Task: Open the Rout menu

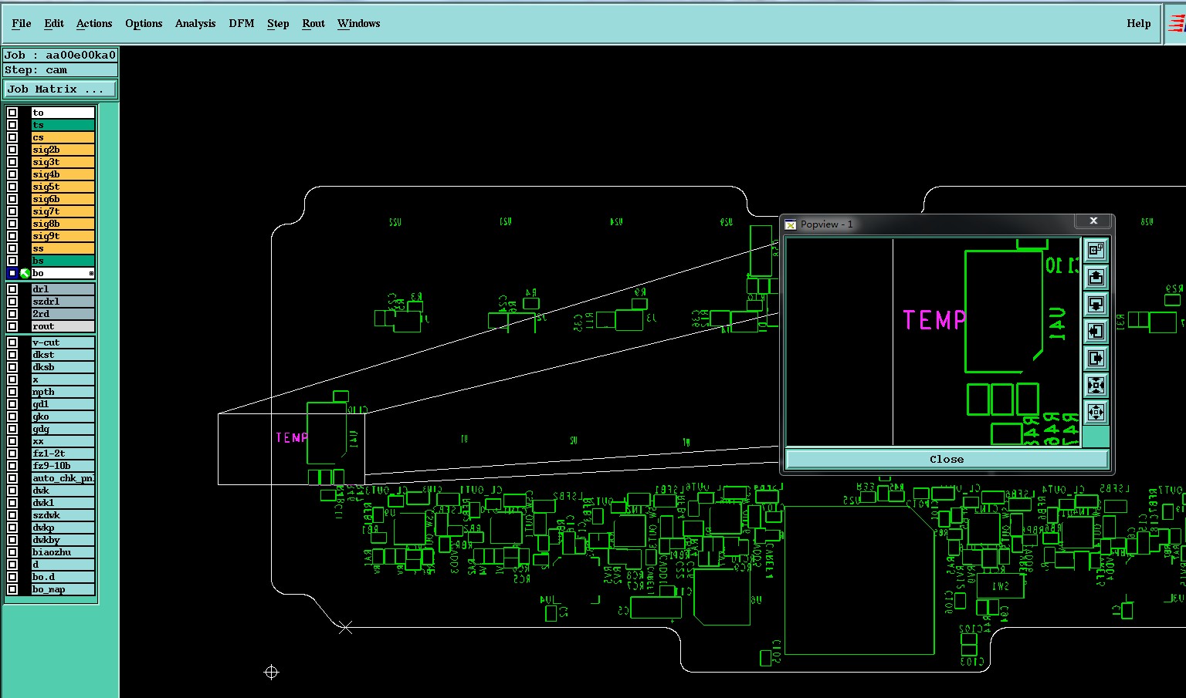Action: tap(313, 23)
